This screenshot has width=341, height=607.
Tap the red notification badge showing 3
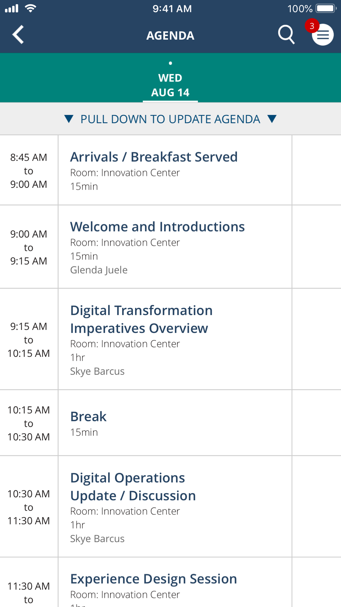click(x=312, y=26)
